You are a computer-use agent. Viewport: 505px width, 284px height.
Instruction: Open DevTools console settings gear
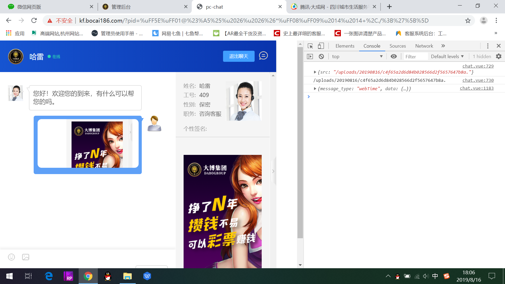[x=498, y=56]
